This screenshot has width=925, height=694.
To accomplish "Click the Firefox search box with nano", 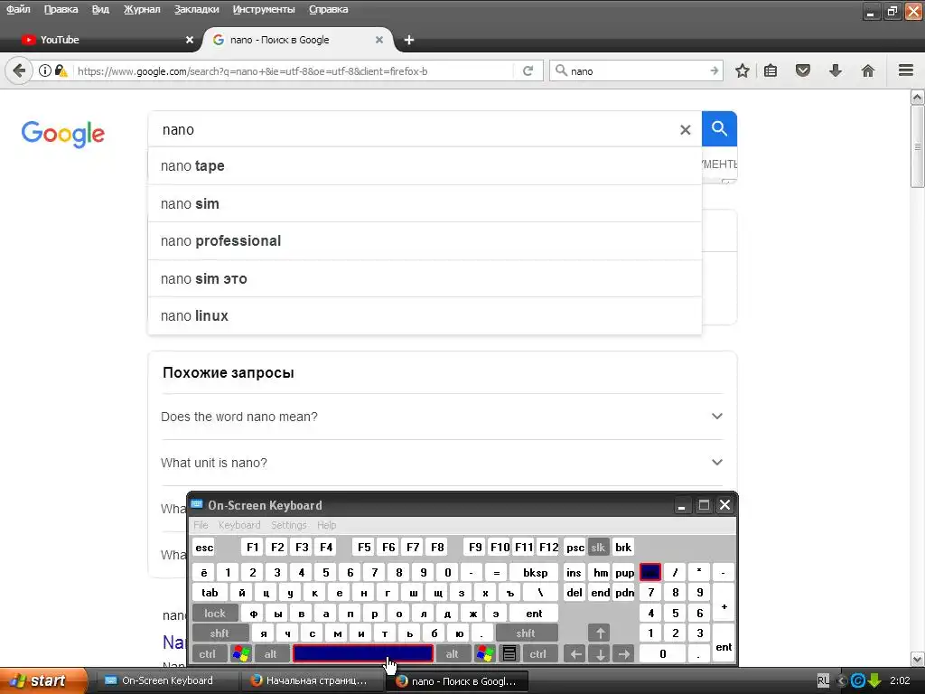I will point(637,70).
